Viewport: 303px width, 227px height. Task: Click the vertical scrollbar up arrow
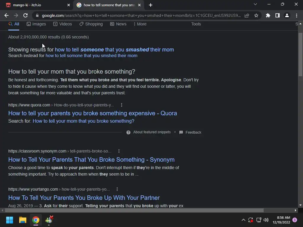[300, 24]
